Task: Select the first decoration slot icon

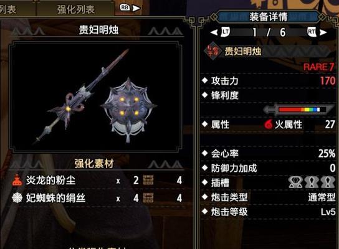Action: 295,182
